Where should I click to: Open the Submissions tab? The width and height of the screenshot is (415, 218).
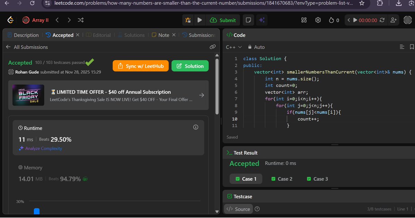(x=199, y=35)
